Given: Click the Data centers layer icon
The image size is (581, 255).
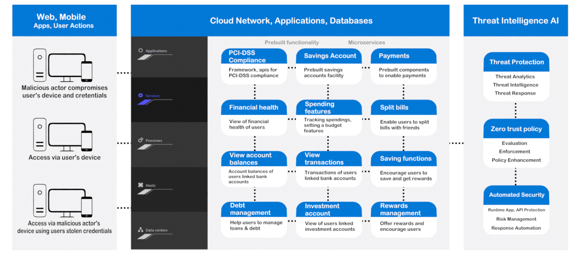Looking at the screenshot, I should pyautogui.click(x=140, y=230).
